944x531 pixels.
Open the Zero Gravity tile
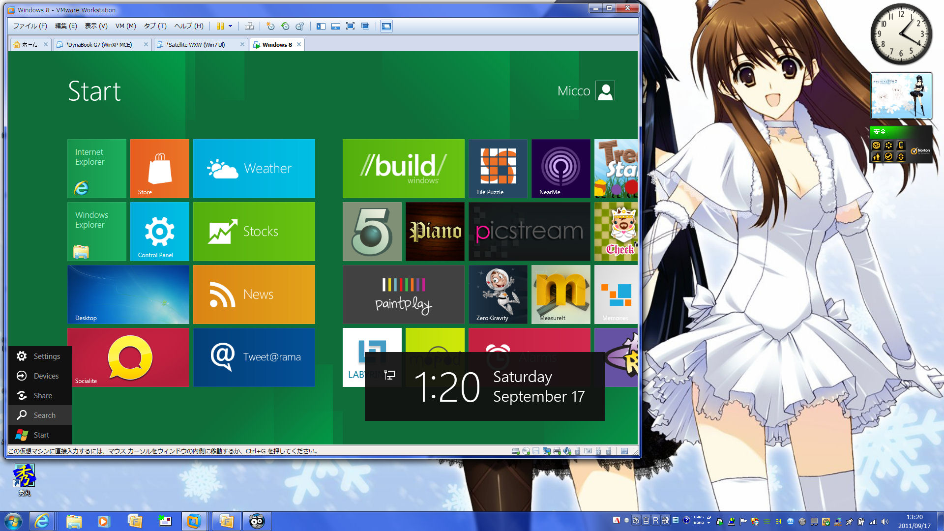[498, 295]
